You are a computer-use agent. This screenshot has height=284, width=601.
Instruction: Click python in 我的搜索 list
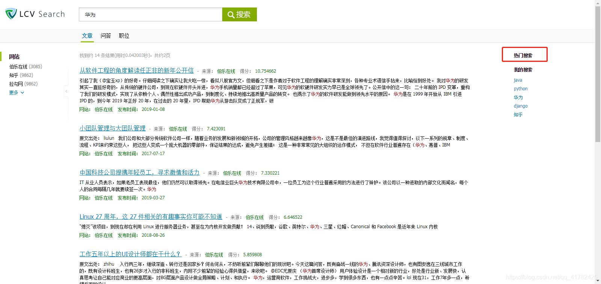point(521,89)
